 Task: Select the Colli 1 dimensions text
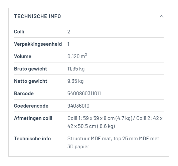pyautogui.click(x=100, y=118)
